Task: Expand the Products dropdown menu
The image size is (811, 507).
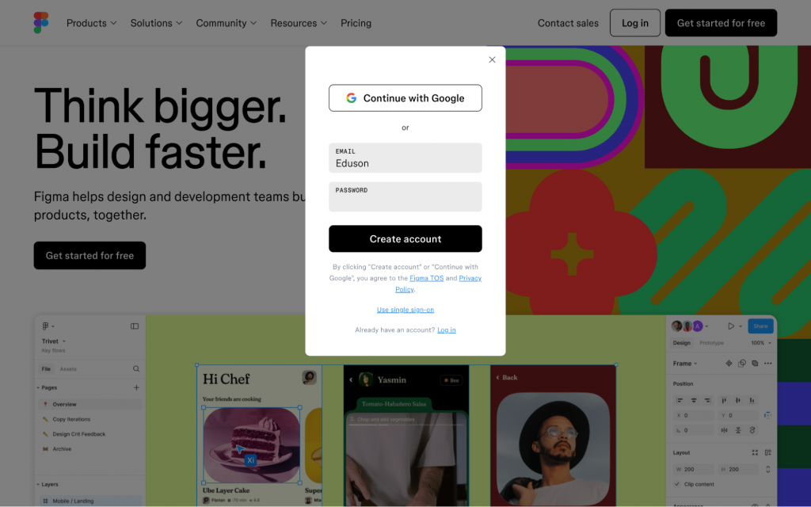Action: click(92, 23)
